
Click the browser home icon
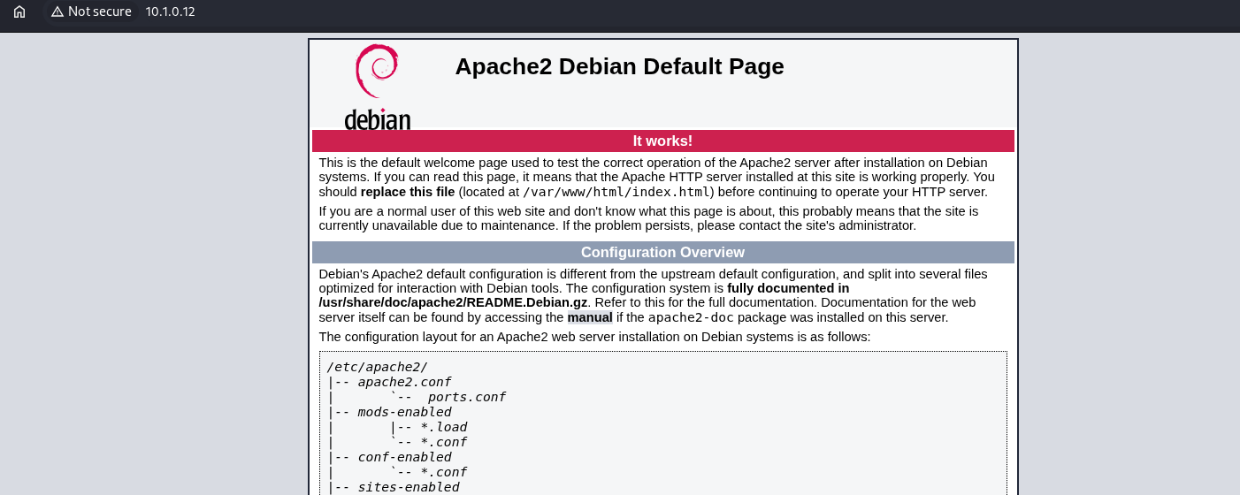click(x=19, y=11)
